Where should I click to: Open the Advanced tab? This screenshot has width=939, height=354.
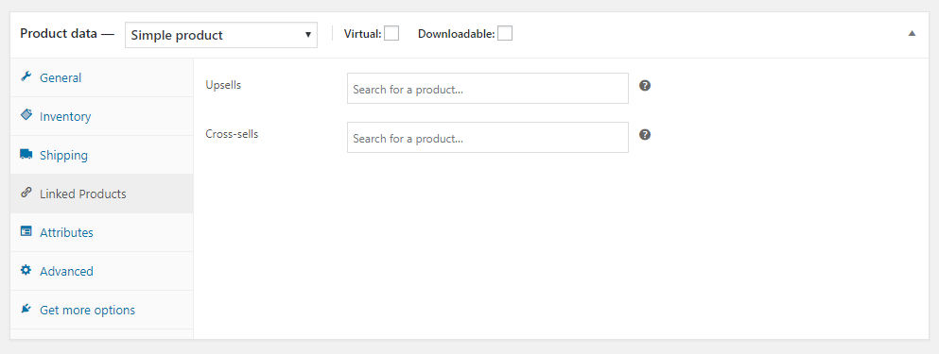[102, 272]
